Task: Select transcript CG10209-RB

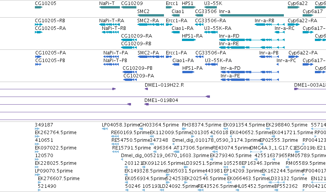Action: point(136,44)
